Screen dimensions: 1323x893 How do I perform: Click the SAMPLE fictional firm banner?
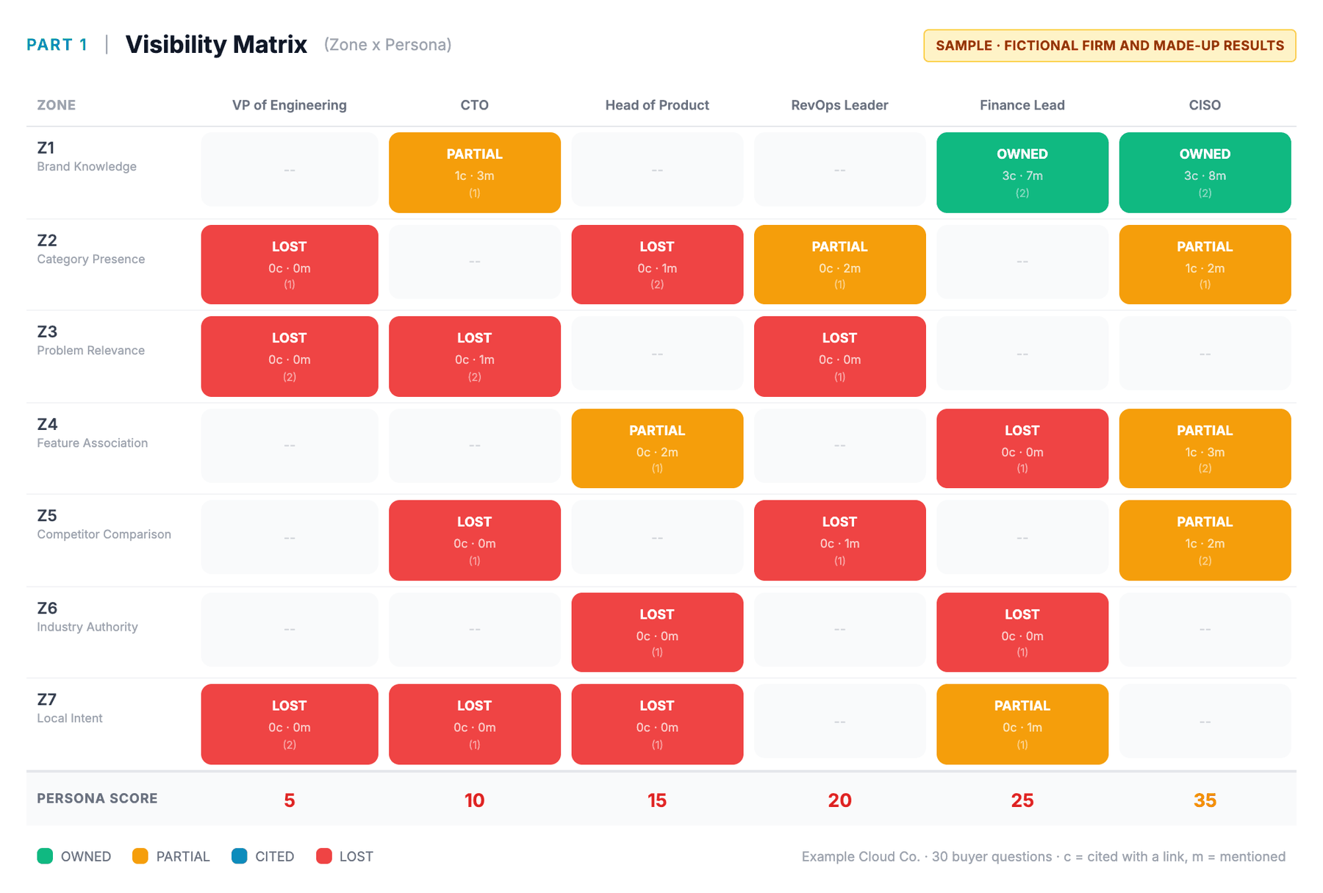1110,46
